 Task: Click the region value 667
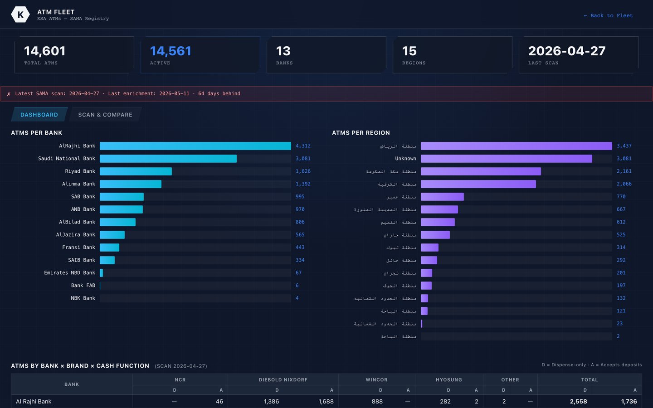[x=621, y=209]
